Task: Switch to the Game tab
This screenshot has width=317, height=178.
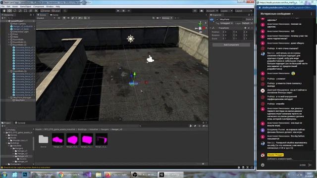Action: pos(54,15)
